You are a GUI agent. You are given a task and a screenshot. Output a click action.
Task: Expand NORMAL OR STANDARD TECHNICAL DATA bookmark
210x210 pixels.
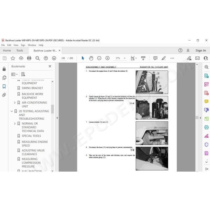click(15, 124)
